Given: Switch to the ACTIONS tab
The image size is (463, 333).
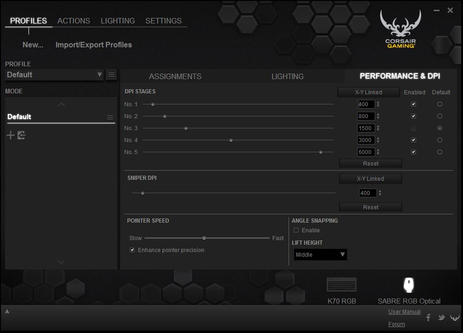Looking at the screenshot, I should [74, 21].
